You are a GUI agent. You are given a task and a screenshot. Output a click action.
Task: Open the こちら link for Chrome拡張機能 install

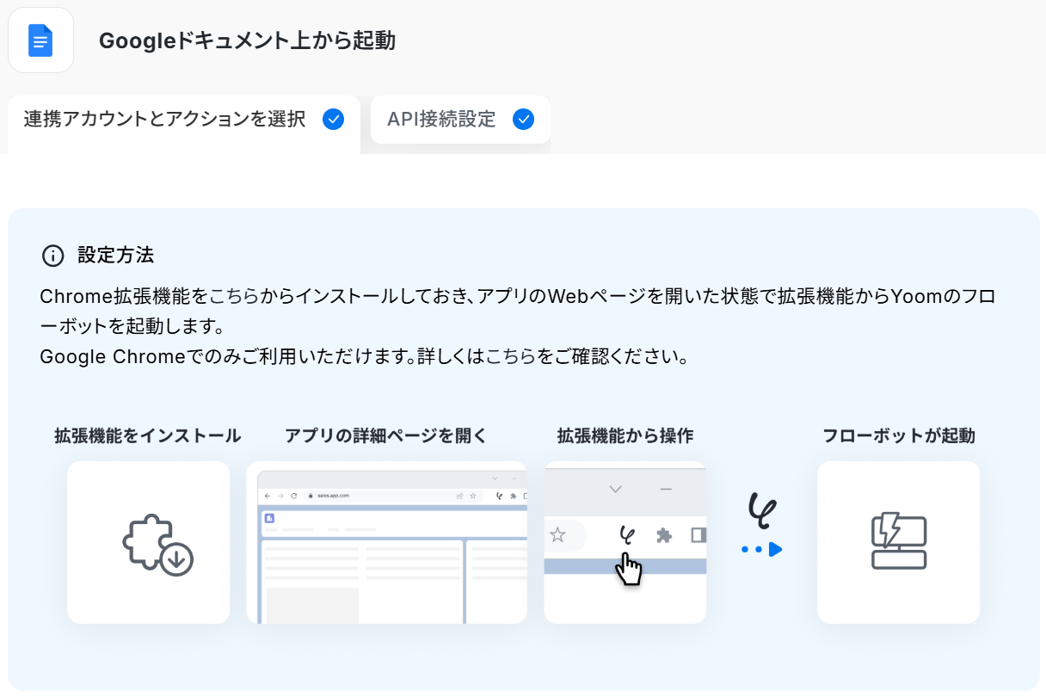234,297
